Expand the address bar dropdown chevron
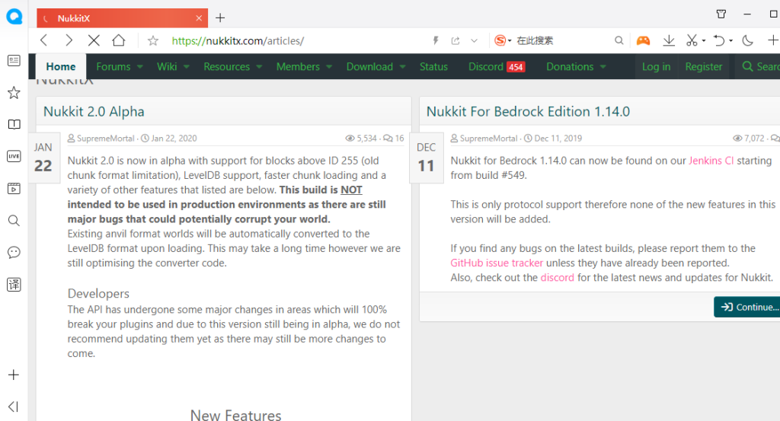 [474, 41]
